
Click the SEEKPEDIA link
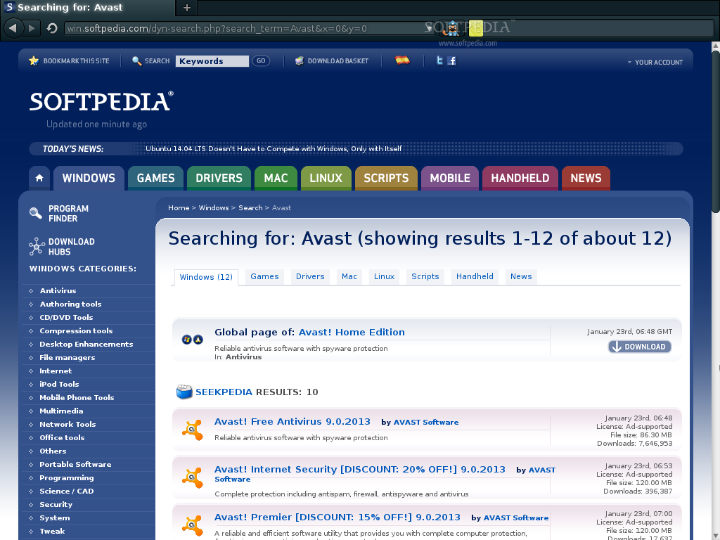point(224,392)
